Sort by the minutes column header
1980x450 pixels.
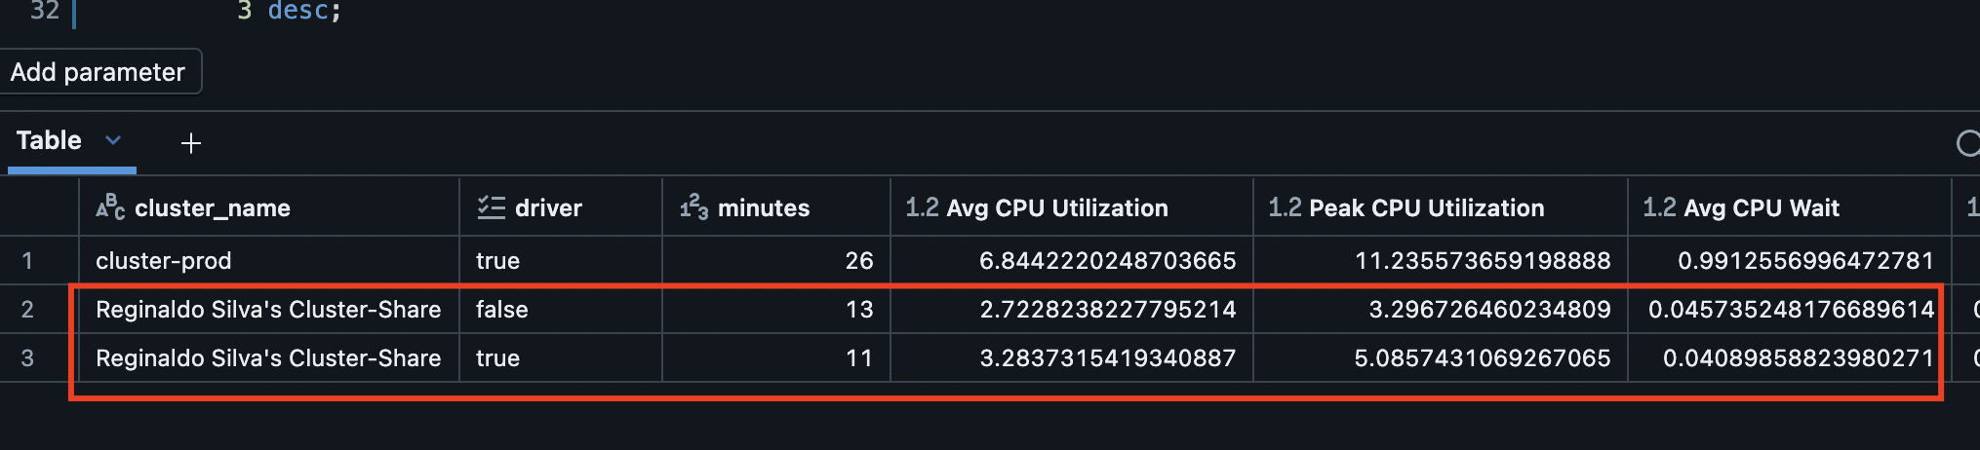pyautogui.click(x=764, y=207)
